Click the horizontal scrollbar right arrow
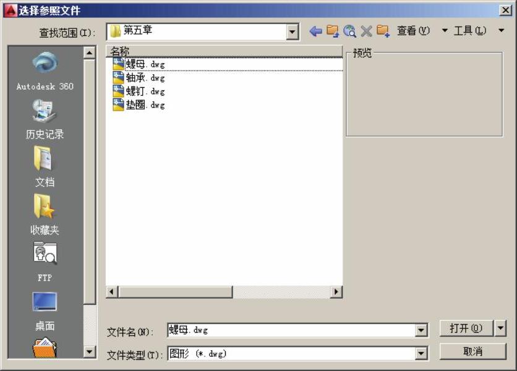517x371 pixels. coord(336,292)
